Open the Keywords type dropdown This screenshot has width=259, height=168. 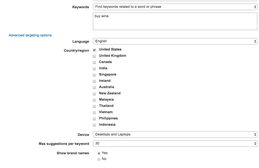click(175, 7)
